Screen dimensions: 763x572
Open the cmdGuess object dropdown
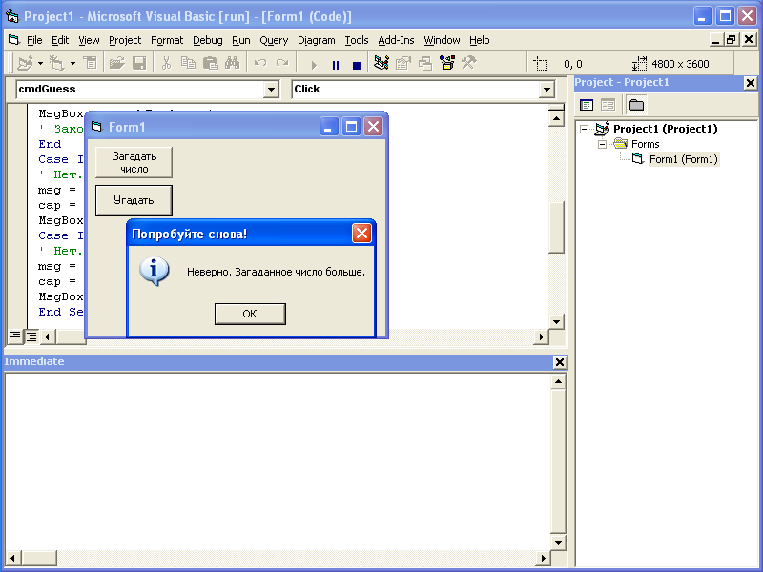tap(271, 90)
